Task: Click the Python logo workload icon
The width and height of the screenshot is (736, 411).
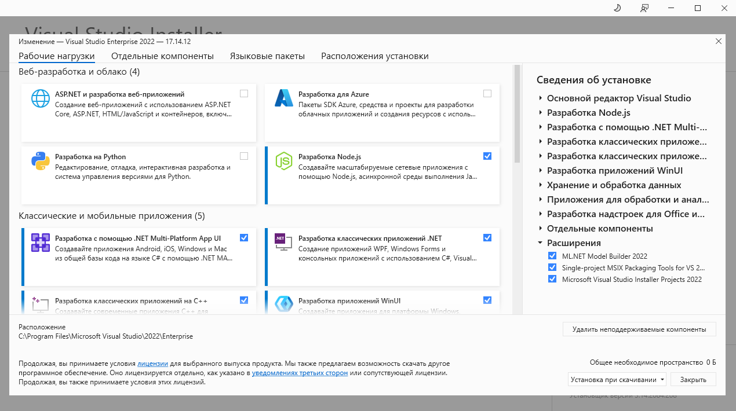Action: click(41, 161)
